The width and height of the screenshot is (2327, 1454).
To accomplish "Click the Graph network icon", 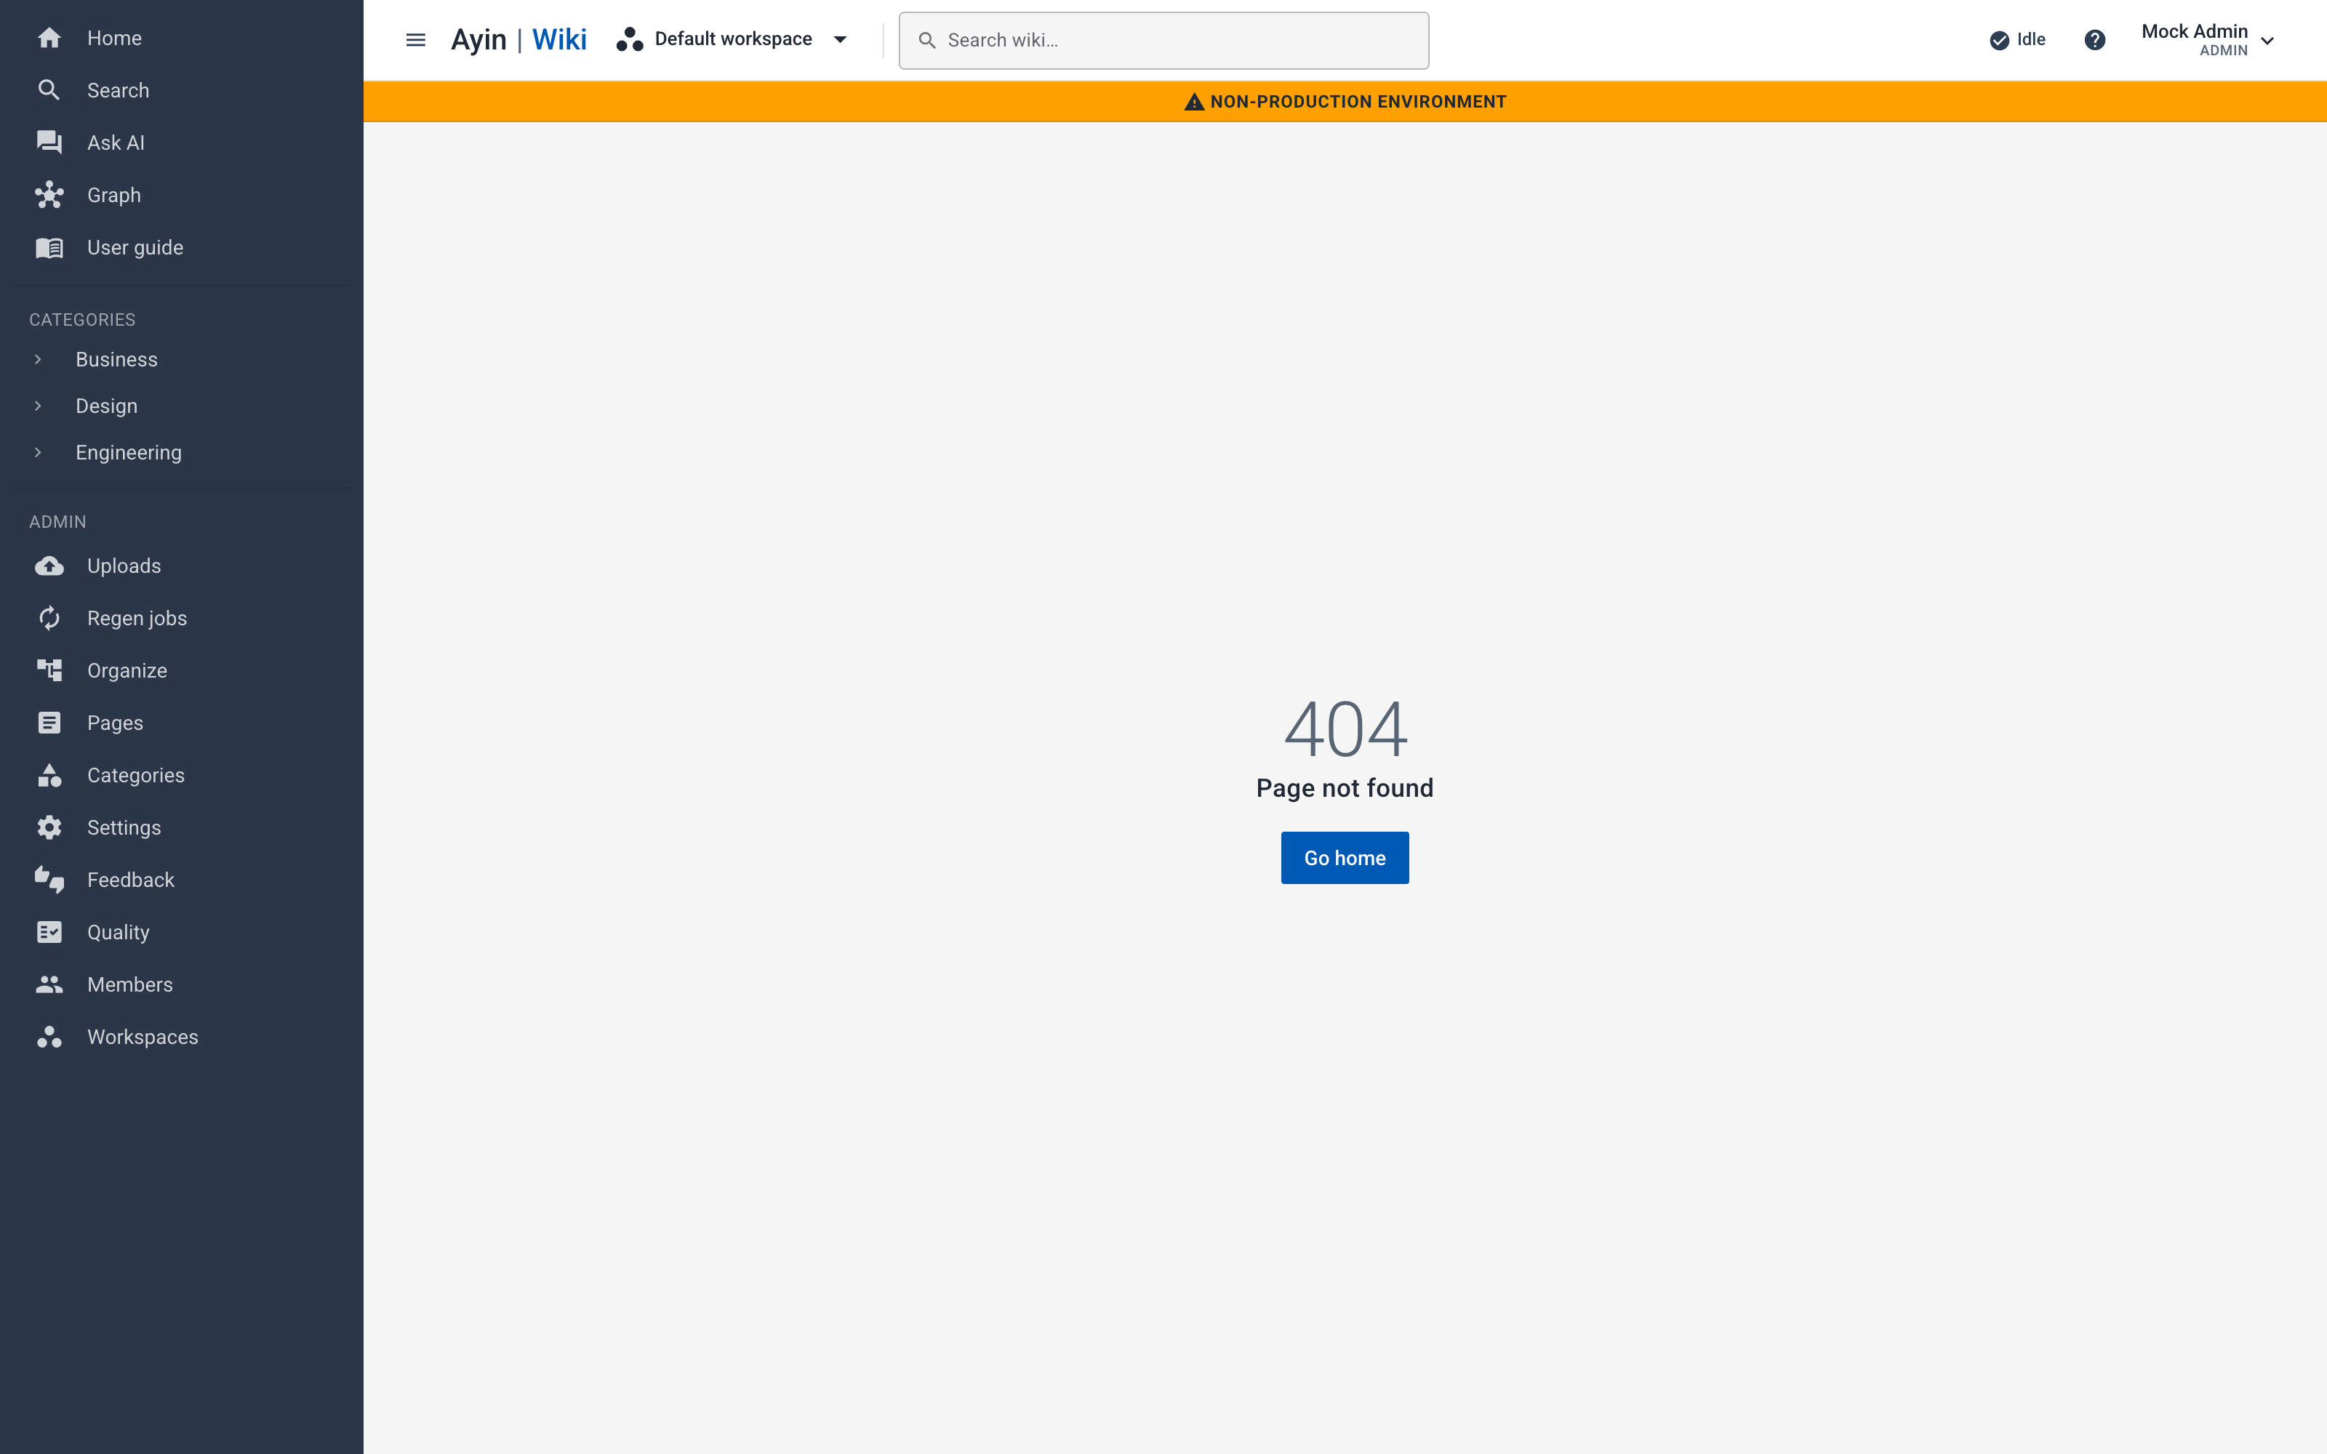I will coord(49,196).
